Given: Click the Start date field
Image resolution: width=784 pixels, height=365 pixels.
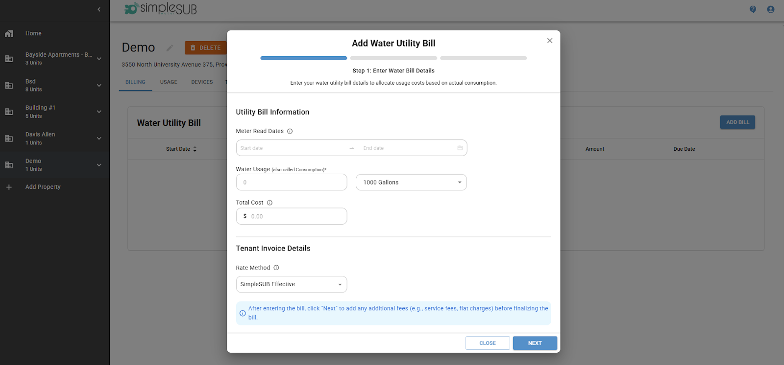Looking at the screenshot, I should [292, 148].
